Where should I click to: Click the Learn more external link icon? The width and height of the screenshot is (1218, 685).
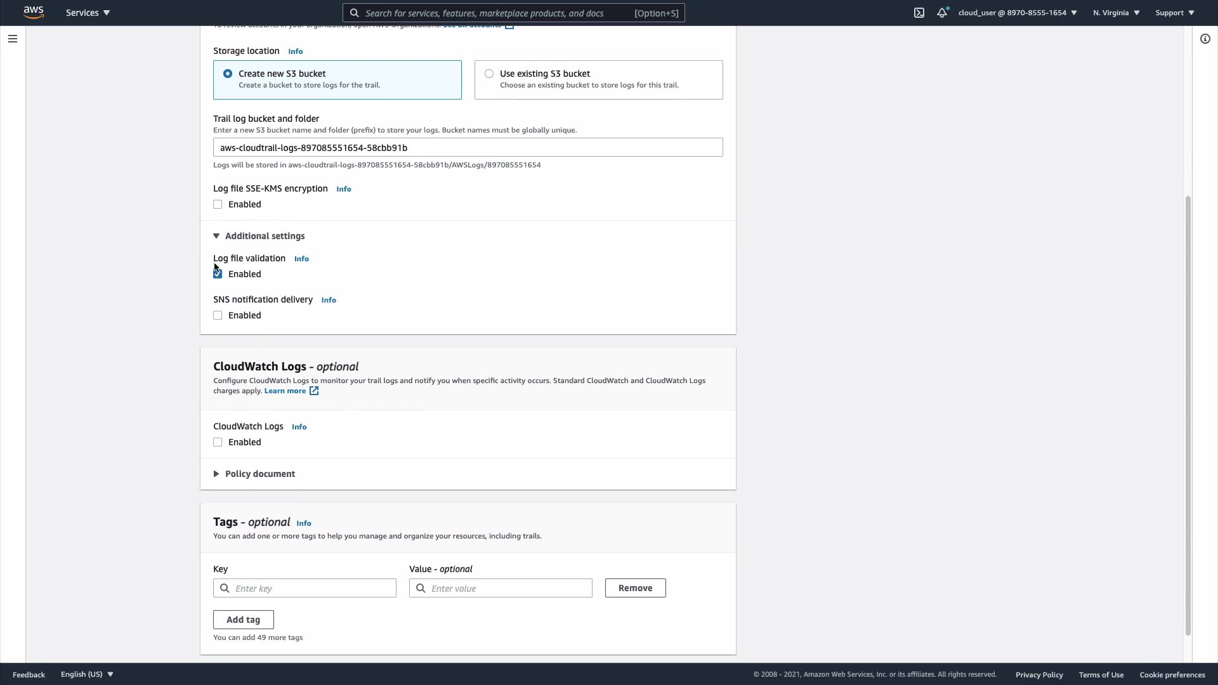tap(314, 391)
